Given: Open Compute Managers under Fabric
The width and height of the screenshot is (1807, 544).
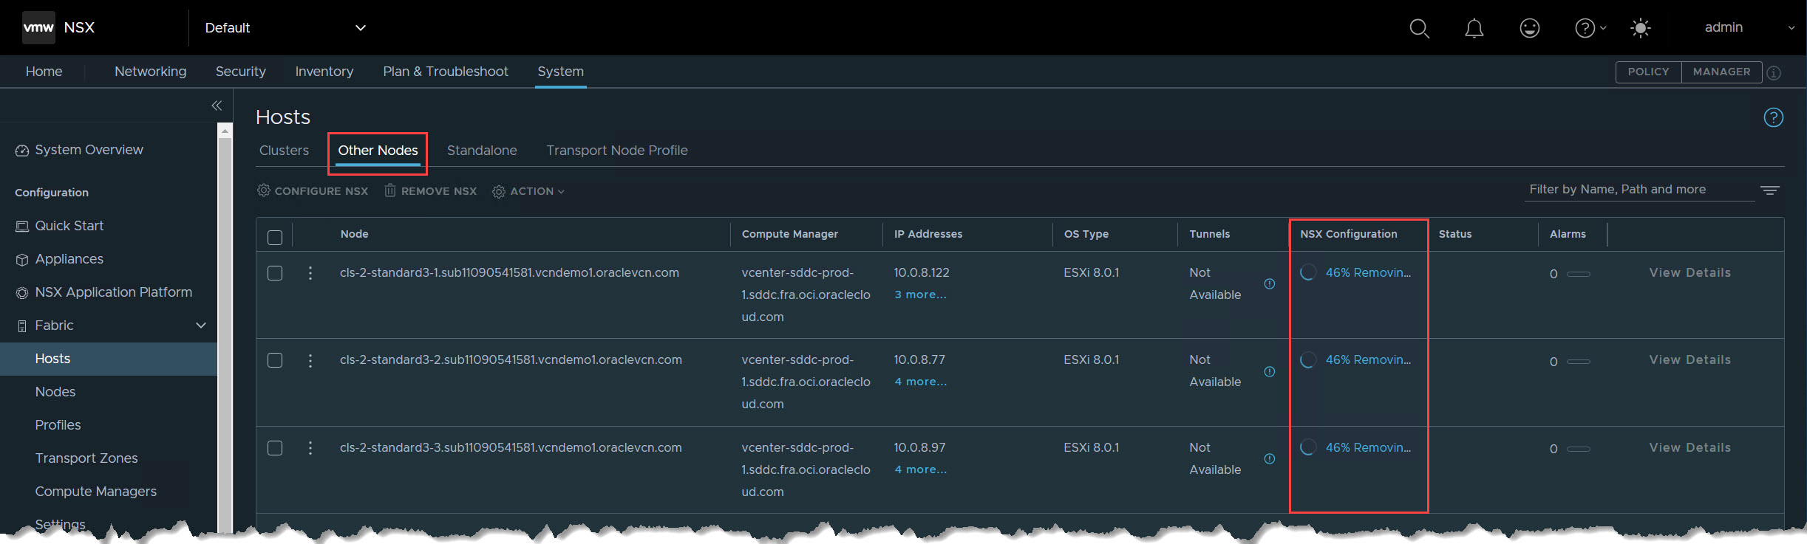Looking at the screenshot, I should 96,492.
